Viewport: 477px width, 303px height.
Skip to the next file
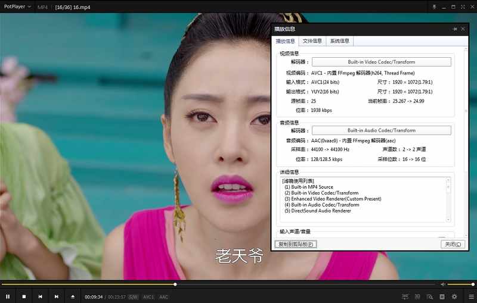(57, 296)
